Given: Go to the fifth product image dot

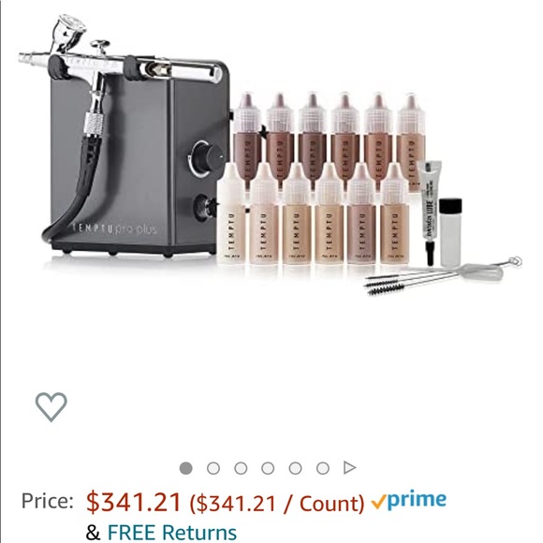Looking at the screenshot, I should click(296, 468).
